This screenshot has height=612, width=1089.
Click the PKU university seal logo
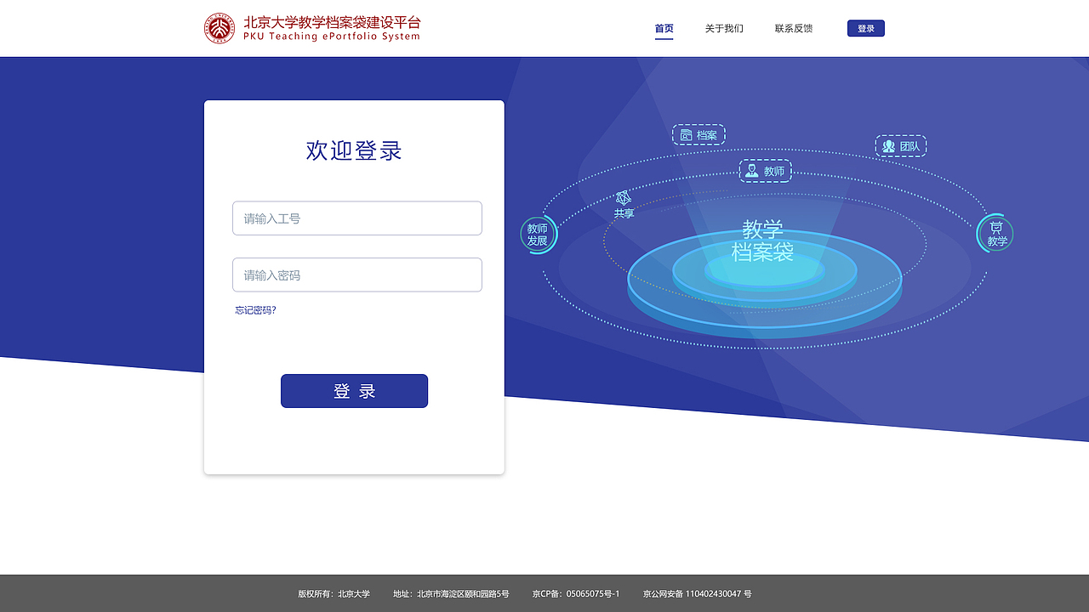tap(218, 27)
